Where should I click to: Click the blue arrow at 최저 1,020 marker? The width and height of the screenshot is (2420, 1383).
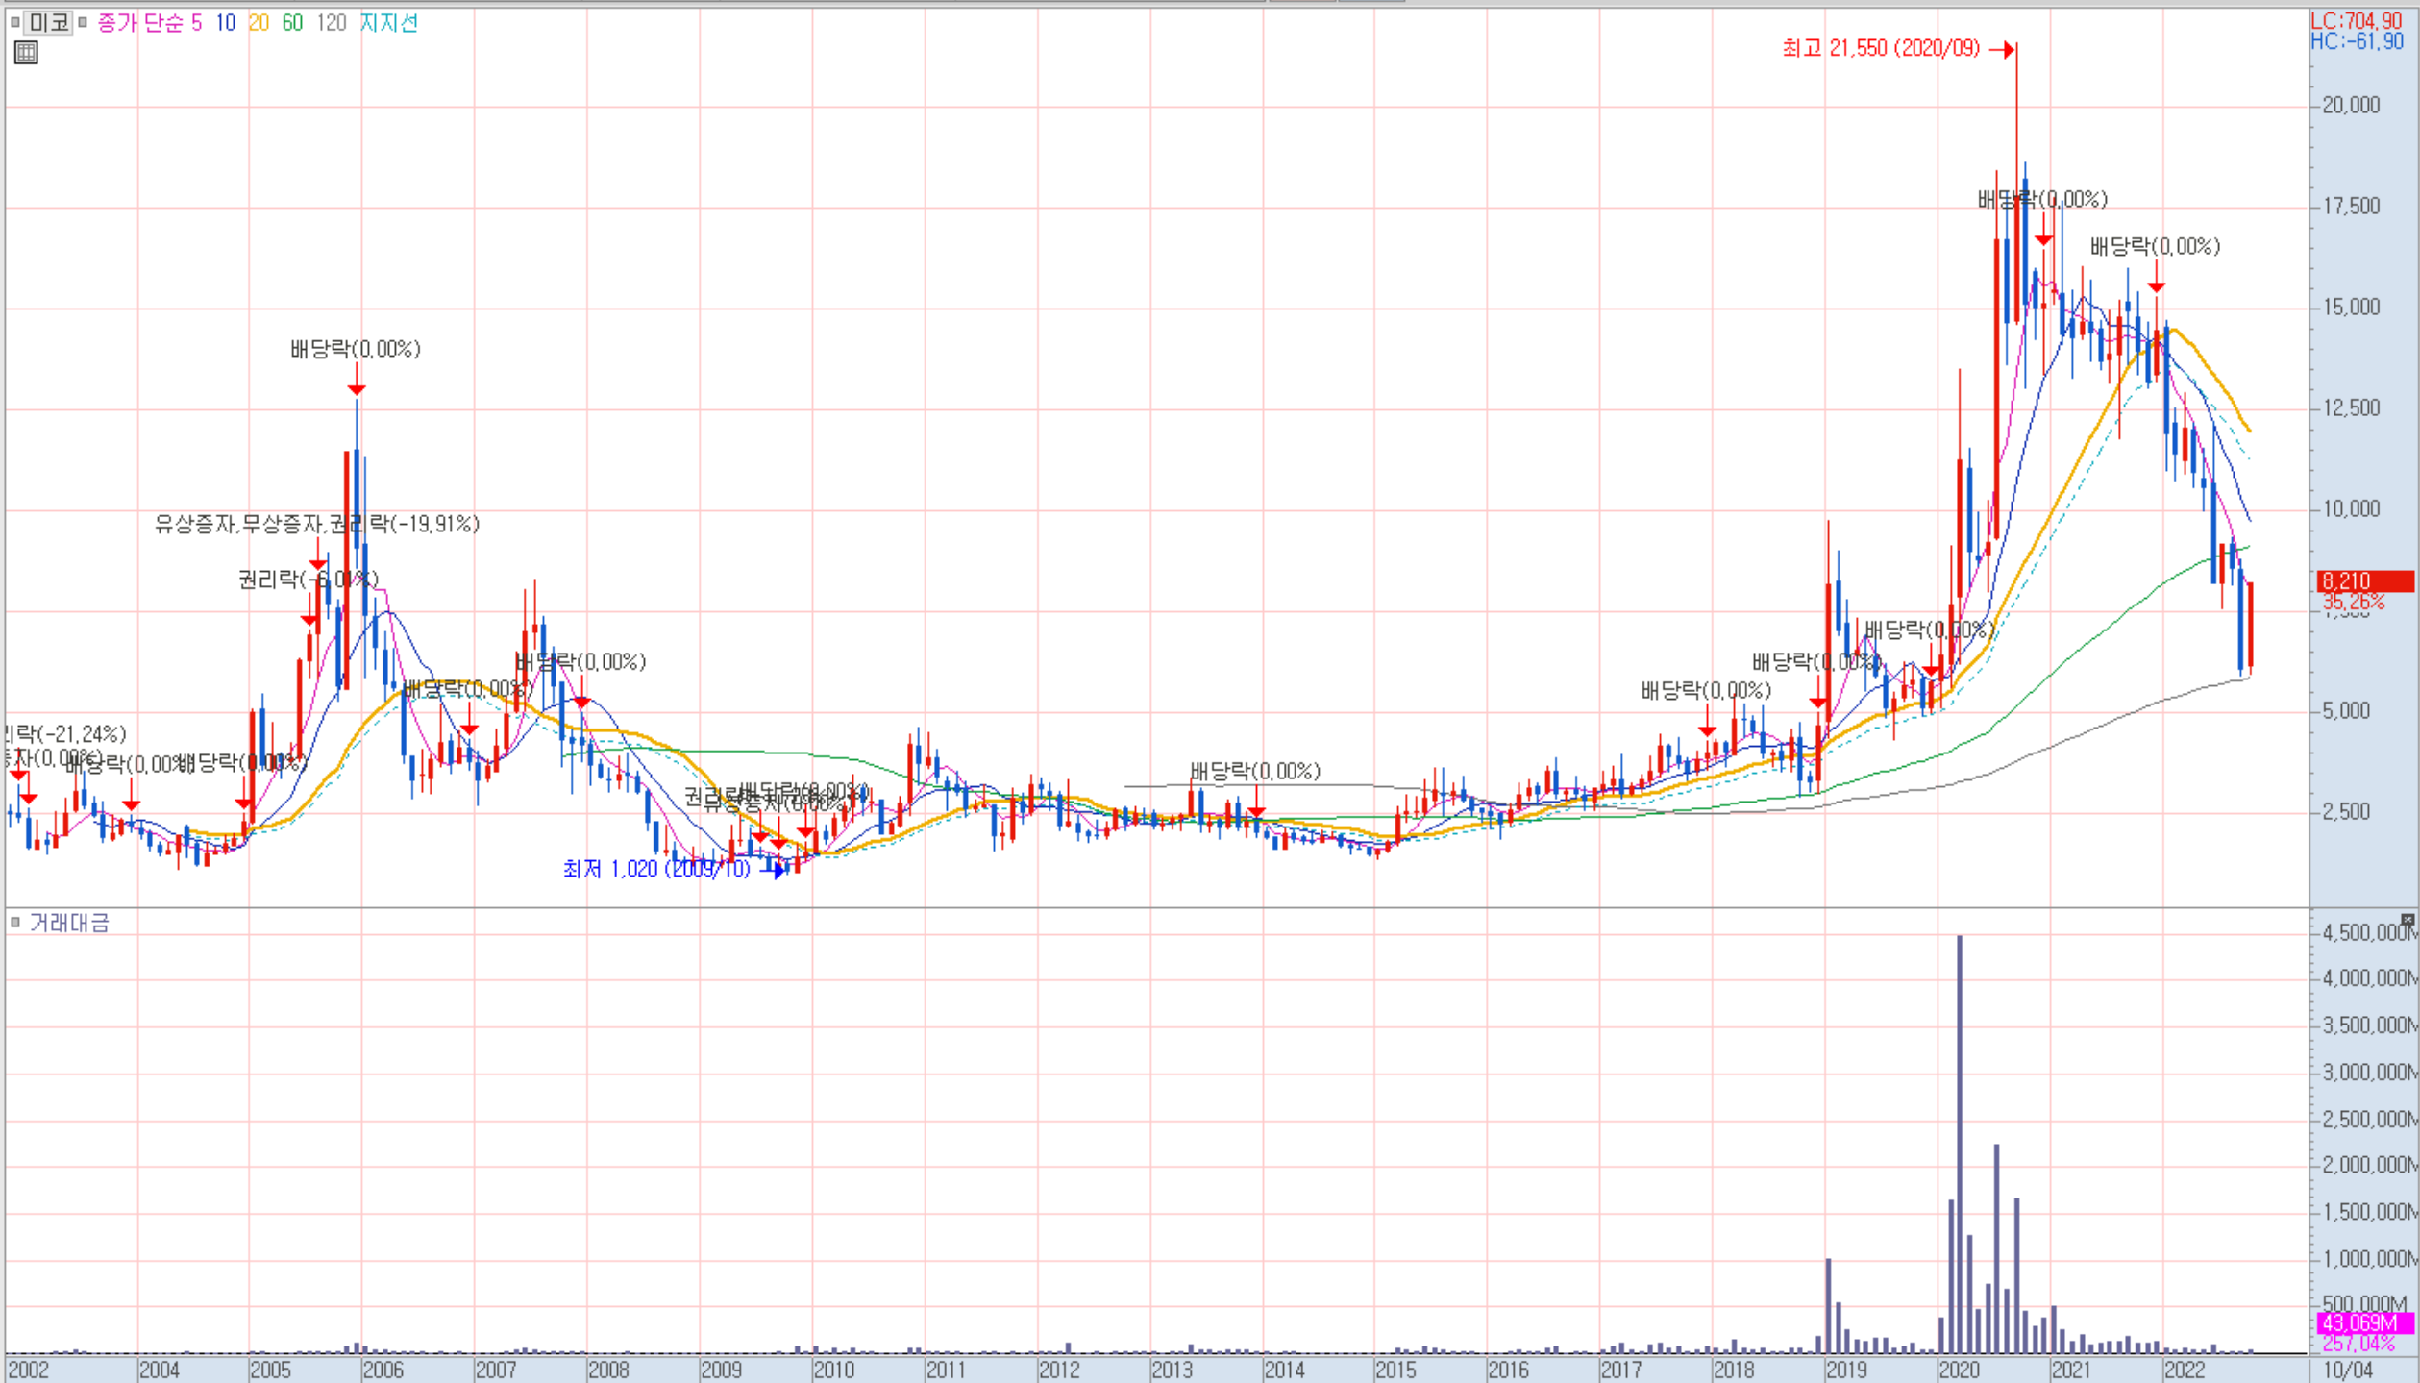point(776,870)
